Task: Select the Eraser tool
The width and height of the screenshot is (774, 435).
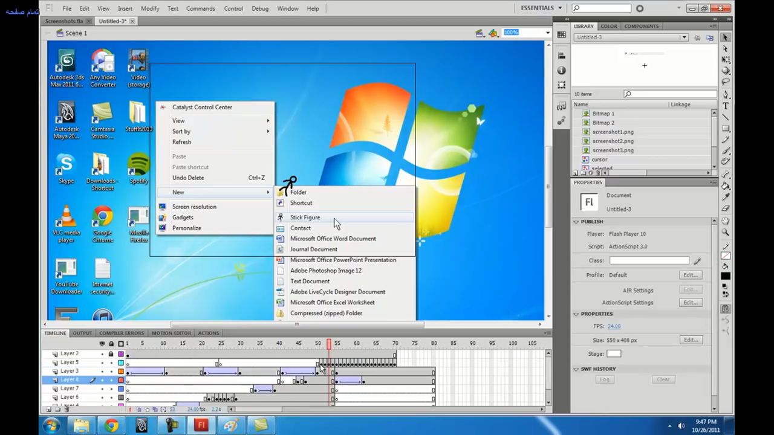Action: pyautogui.click(x=726, y=207)
